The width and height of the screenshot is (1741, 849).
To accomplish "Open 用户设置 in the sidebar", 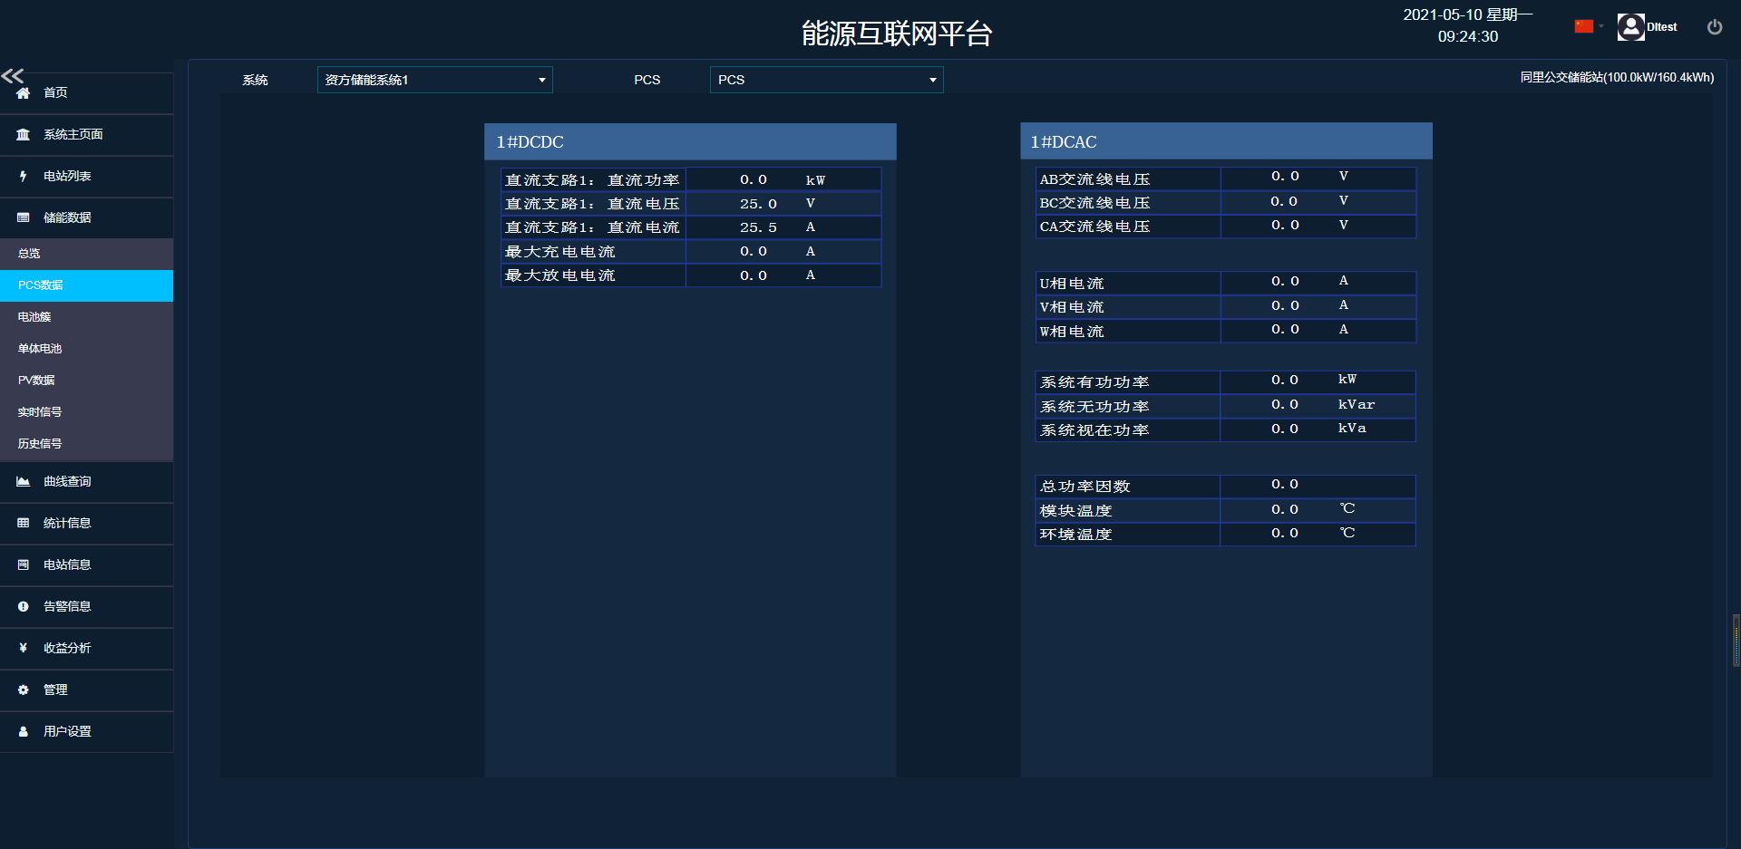I will pos(67,732).
